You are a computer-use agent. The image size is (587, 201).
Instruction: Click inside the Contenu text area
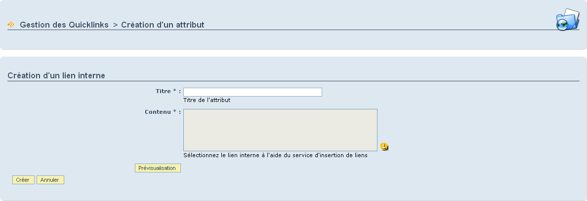[280, 130]
